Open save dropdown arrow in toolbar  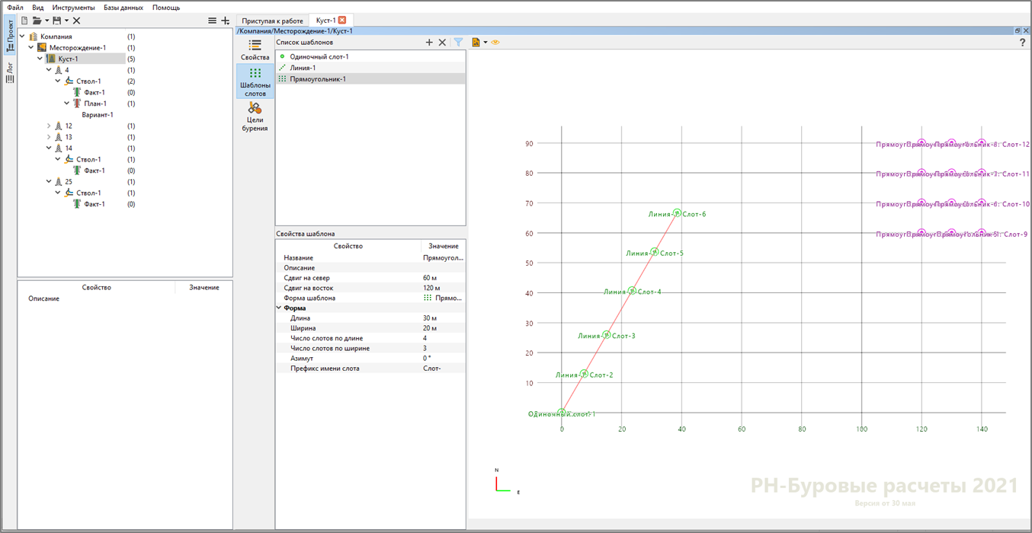click(66, 21)
